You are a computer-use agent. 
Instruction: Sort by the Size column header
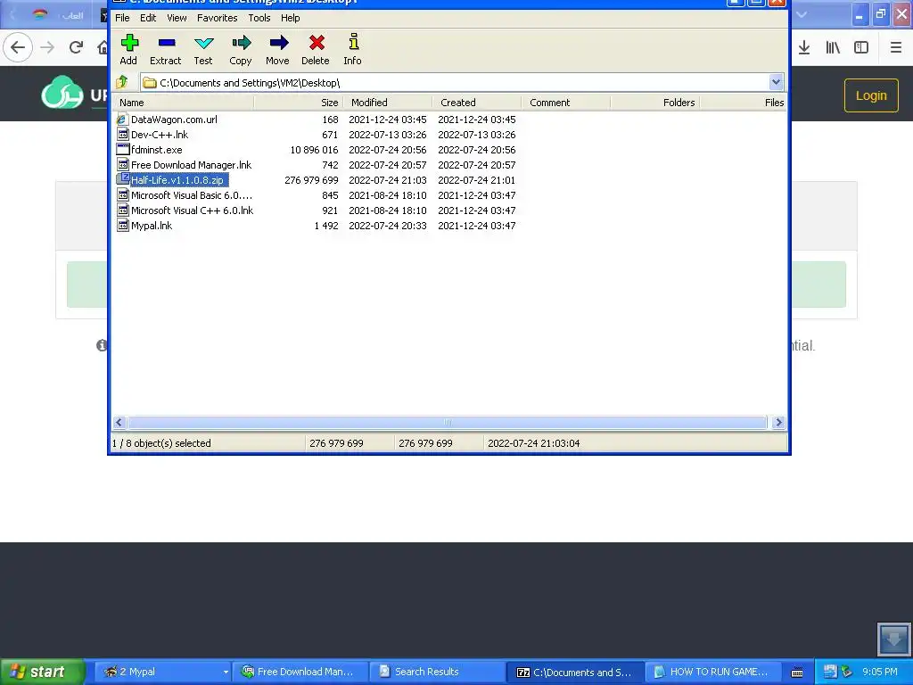(298, 103)
